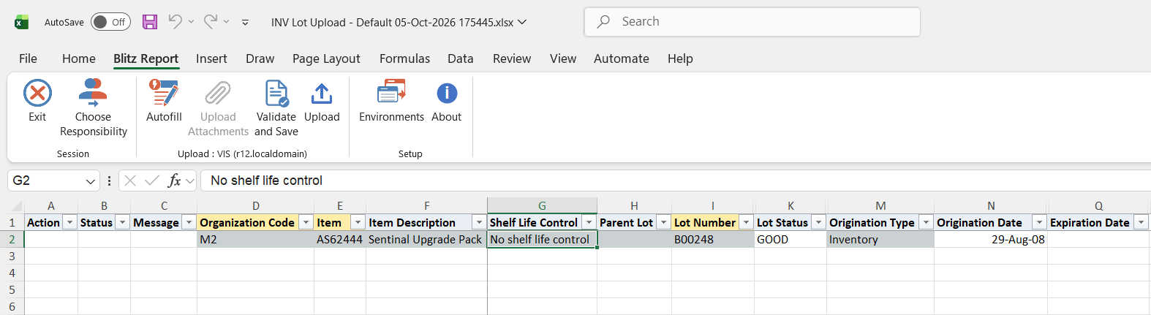Open Lot Status filter dropdown

tap(819, 222)
